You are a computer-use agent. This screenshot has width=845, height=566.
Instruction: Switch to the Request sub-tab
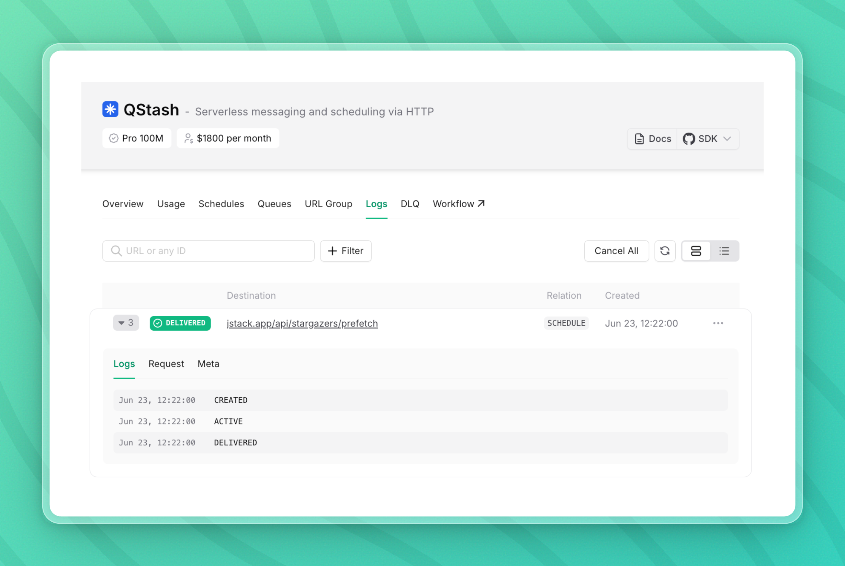tap(166, 364)
